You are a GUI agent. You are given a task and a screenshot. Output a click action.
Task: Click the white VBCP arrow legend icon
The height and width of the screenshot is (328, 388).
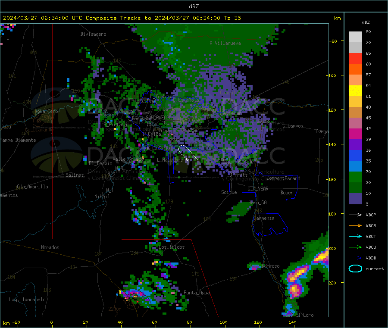(355, 215)
